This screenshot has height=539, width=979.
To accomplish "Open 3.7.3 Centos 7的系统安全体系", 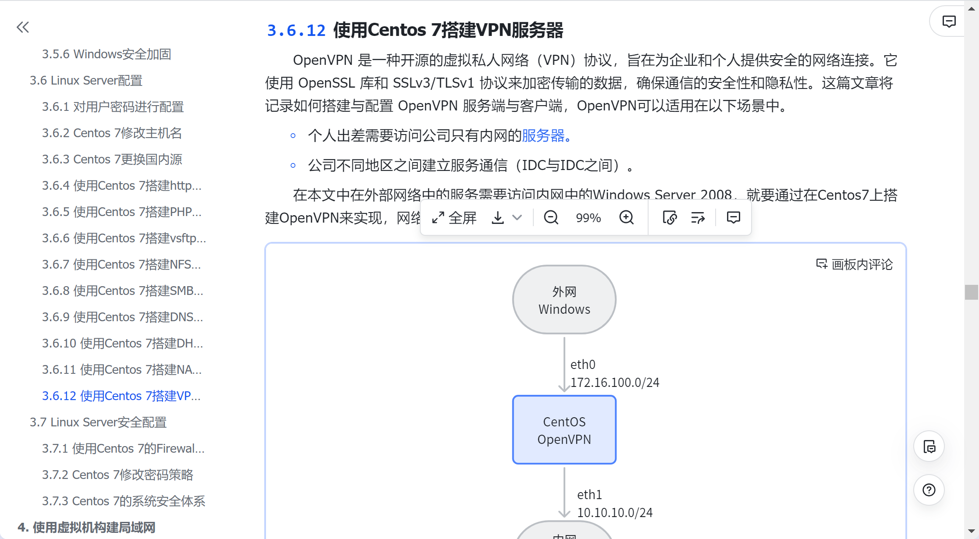I will tap(124, 501).
